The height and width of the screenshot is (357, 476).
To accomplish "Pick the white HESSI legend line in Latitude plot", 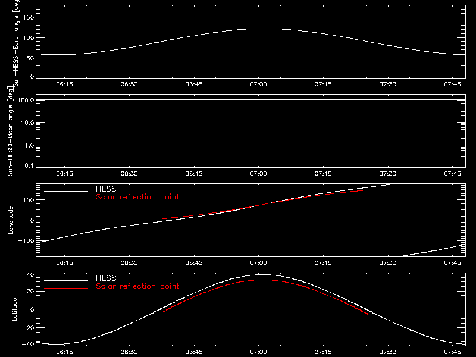I will [x=66, y=280].
